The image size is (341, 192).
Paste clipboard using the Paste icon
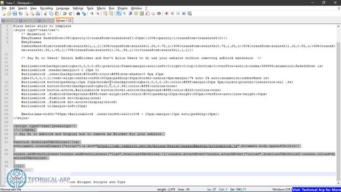(x=57, y=13)
